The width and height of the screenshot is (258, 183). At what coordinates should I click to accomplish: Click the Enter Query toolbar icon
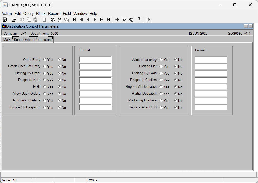pyautogui.click(x=53, y=20)
